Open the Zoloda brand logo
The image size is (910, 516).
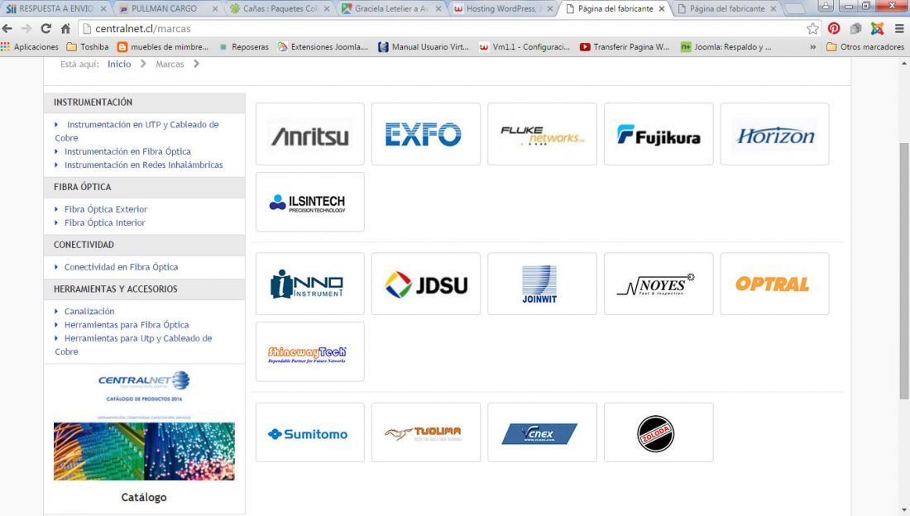pos(659,433)
